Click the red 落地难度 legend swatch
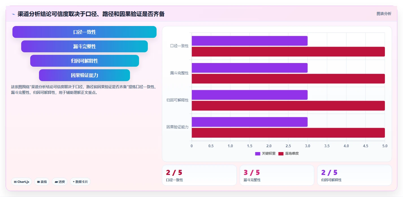403x197 pixels. 281,153
